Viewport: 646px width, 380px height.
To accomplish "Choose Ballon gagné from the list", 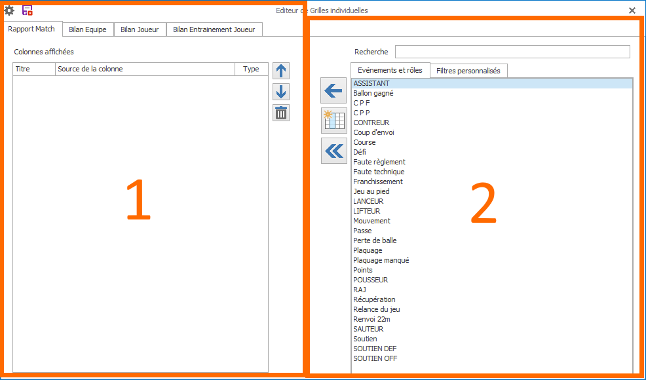I will (x=373, y=93).
